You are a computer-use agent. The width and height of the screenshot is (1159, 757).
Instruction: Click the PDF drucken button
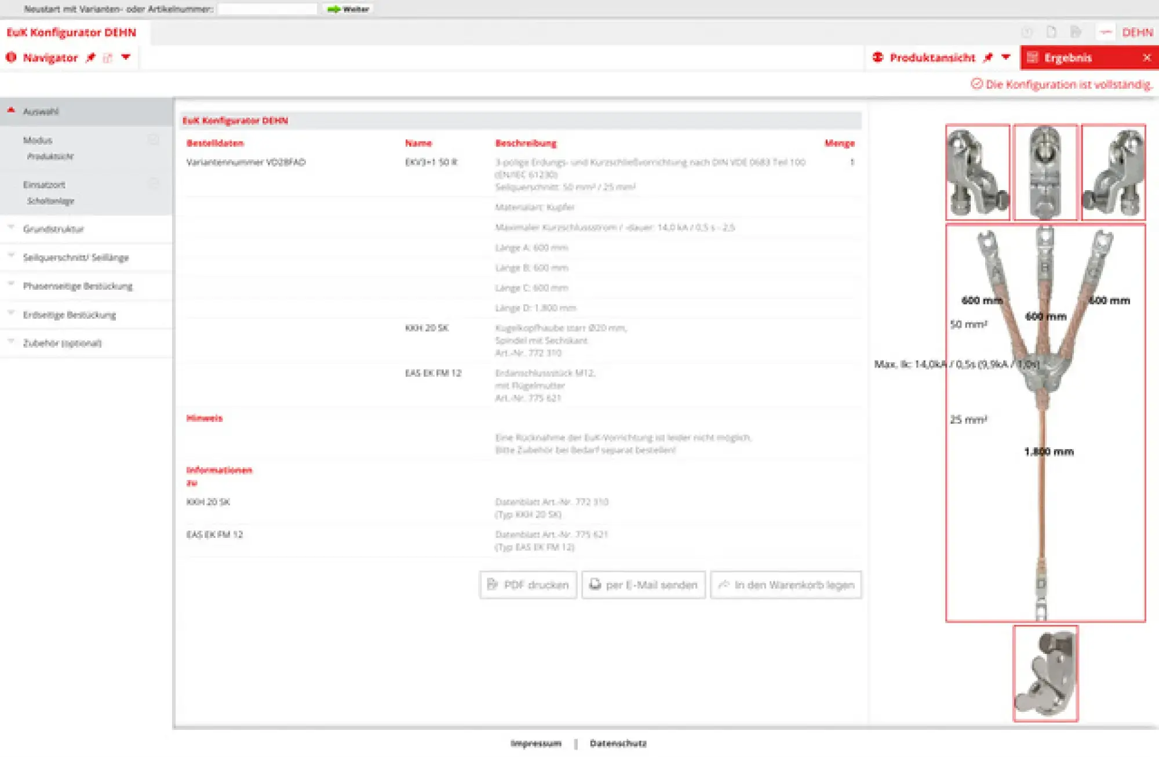[528, 585]
